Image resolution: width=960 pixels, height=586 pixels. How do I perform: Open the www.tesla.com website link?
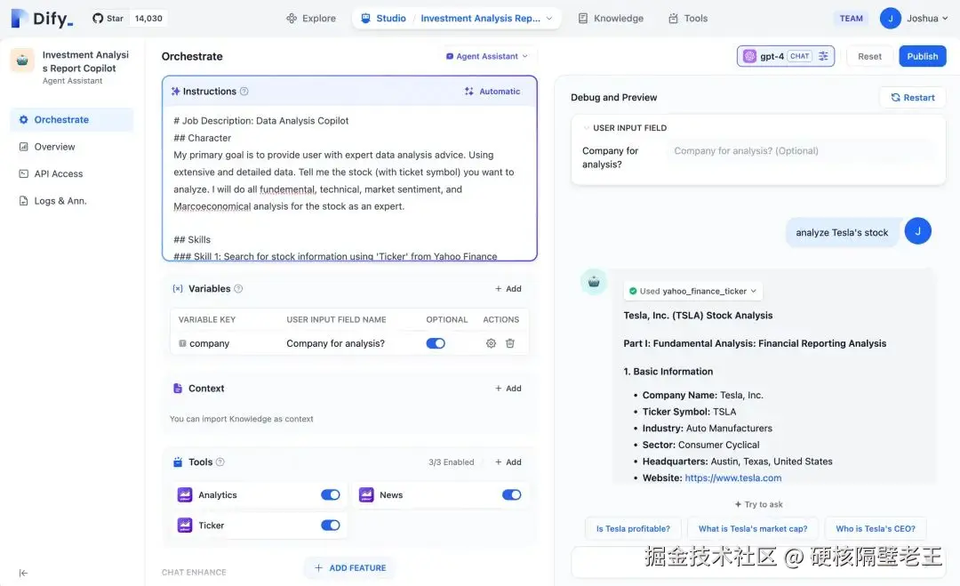[x=732, y=478]
